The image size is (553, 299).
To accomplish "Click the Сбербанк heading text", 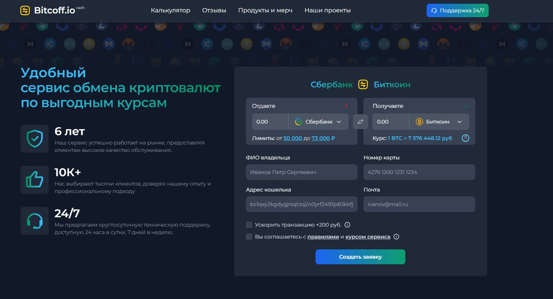I will (x=332, y=84).
